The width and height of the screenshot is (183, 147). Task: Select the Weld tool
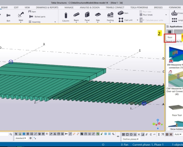pyautogui.click(x=21, y=17)
